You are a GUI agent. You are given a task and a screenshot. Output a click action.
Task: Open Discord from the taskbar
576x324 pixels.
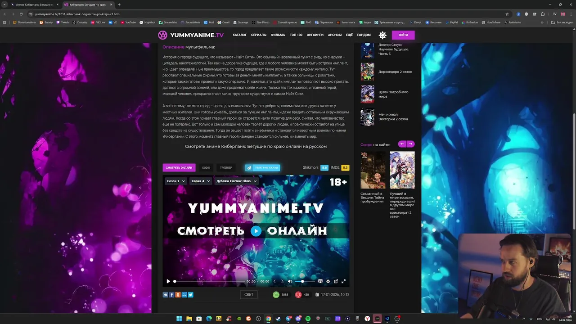[298, 319]
